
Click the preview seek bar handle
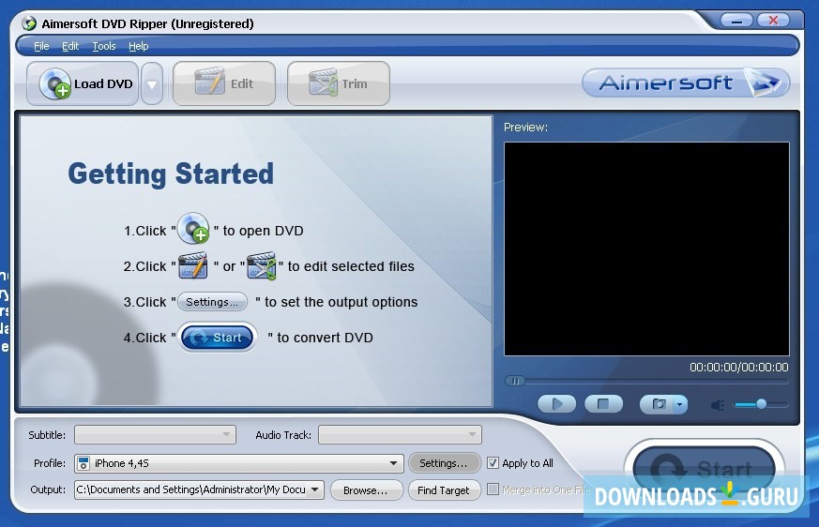(x=514, y=381)
